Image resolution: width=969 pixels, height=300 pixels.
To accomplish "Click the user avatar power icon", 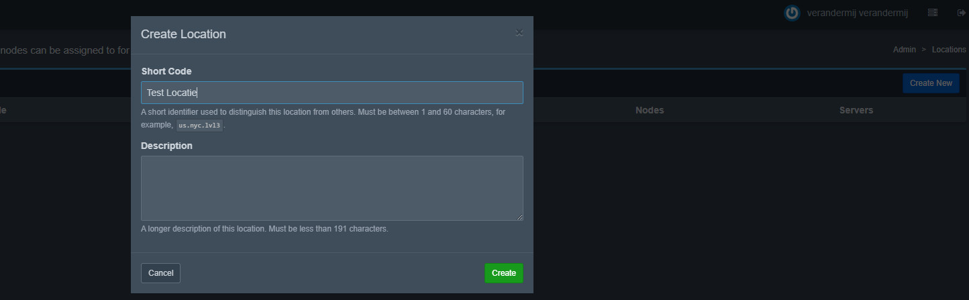I will 793,13.
